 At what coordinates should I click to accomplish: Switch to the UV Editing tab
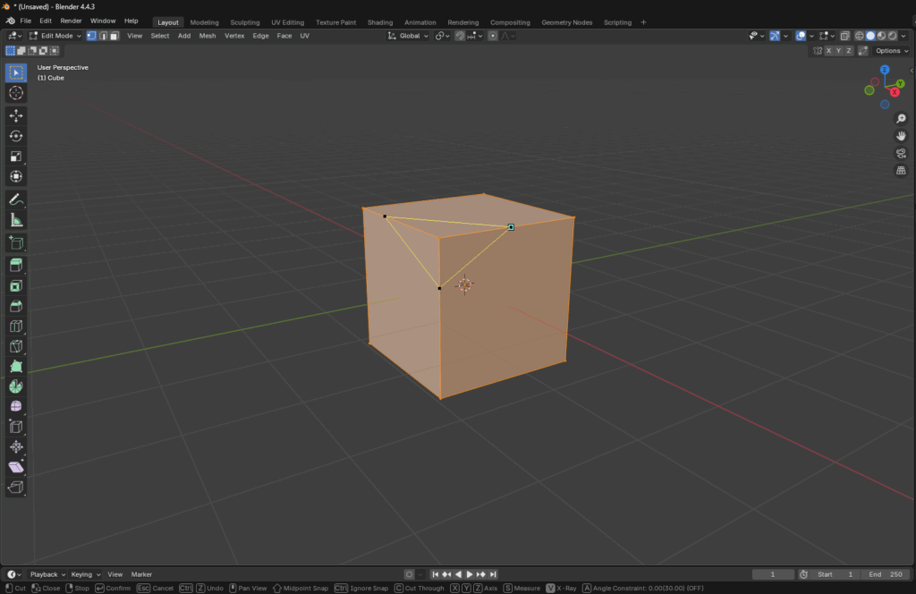pyautogui.click(x=287, y=22)
